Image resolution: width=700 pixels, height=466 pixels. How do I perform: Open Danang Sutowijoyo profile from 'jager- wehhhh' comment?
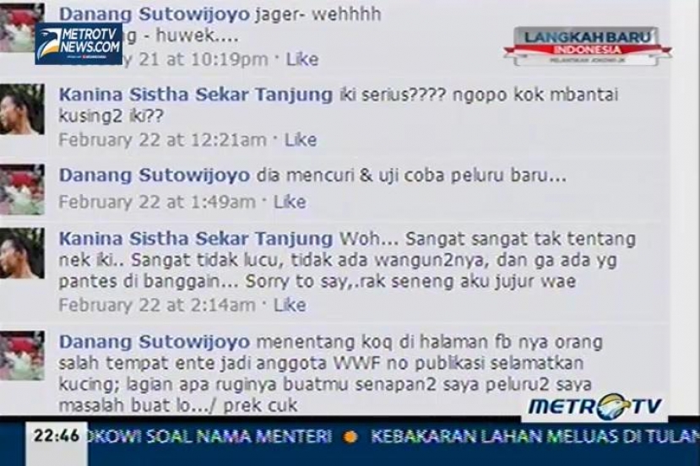click(155, 14)
